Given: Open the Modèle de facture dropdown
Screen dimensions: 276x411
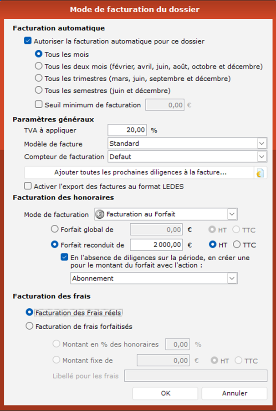Looking at the screenshot, I should (261, 143).
